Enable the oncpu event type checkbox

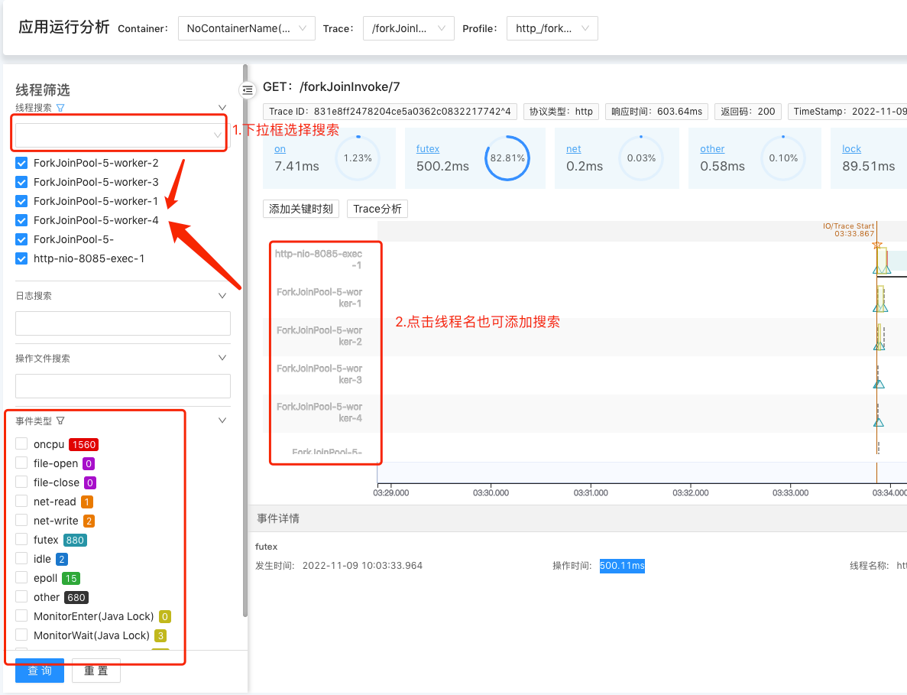[21, 444]
